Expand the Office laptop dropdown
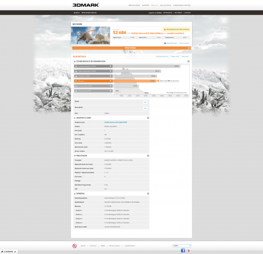 (110, 91)
